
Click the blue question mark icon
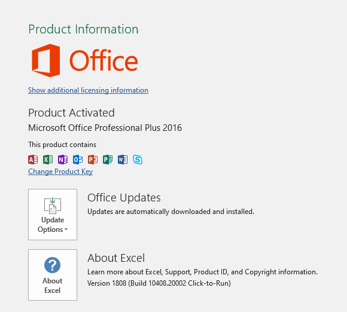(52, 265)
